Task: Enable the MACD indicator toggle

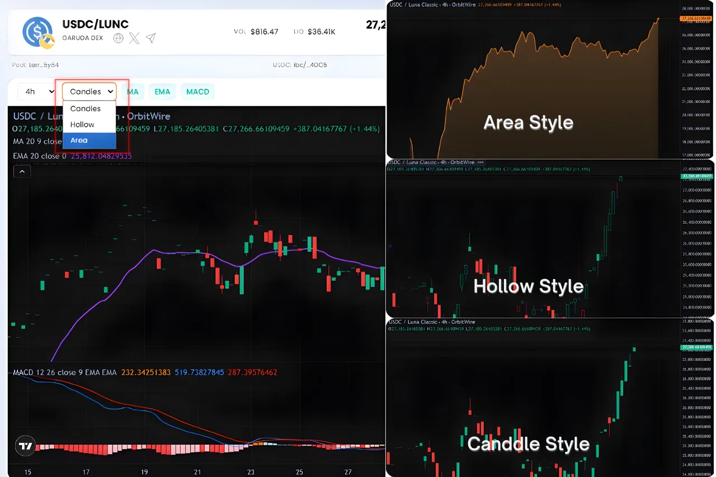Action: [x=197, y=92]
